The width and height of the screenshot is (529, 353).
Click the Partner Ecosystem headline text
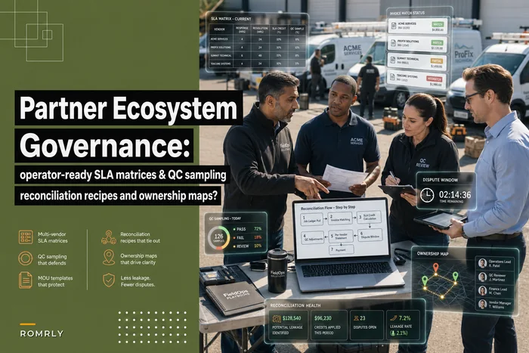pos(128,108)
